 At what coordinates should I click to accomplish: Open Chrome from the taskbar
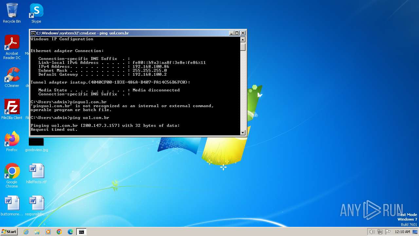(x=59, y=232)
